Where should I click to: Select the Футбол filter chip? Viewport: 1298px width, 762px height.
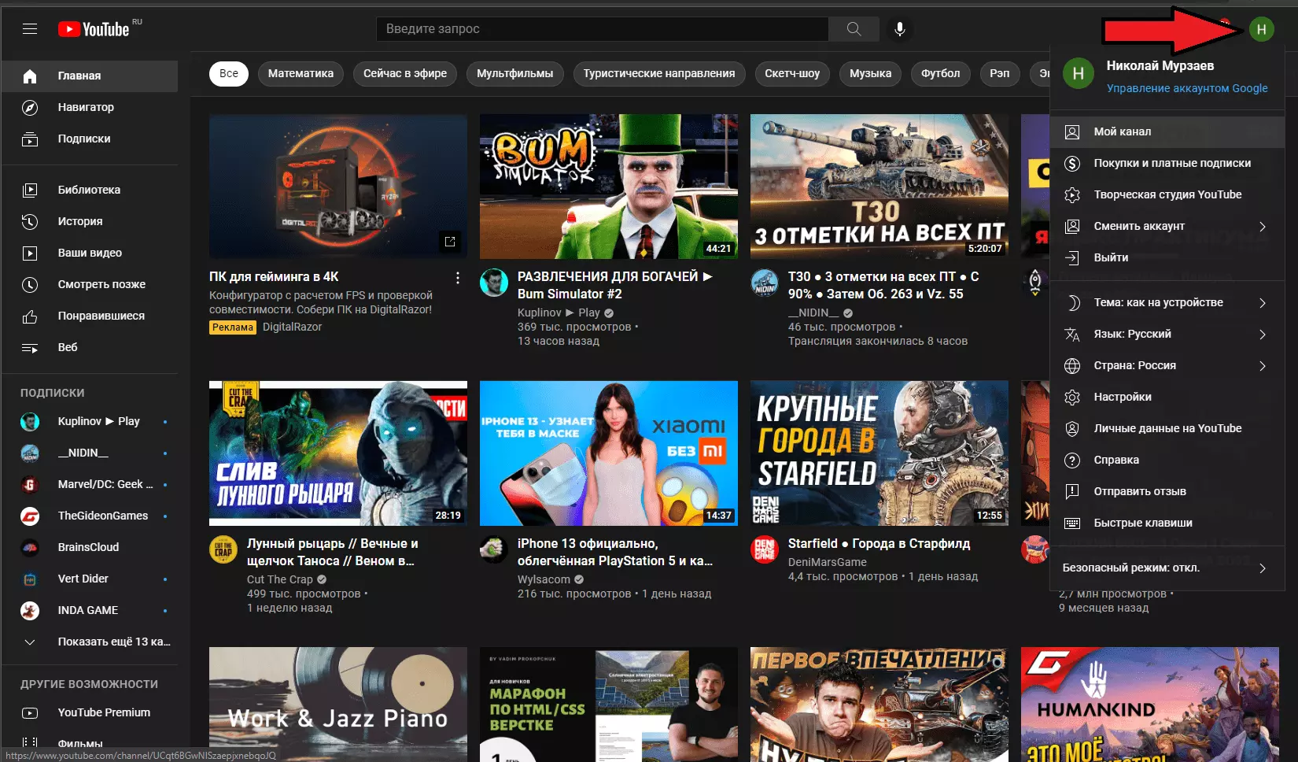click(x=941, y=73)
